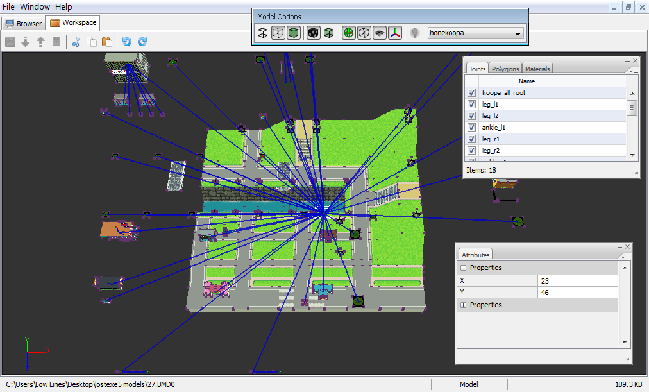This screenshot has height=392, width=649.
Task: Select the leg_l1 joint row
Action: [546, 105]
